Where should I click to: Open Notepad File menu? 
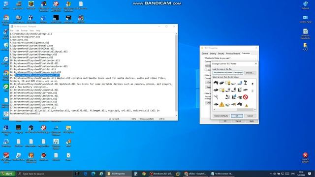coord(12,30)
